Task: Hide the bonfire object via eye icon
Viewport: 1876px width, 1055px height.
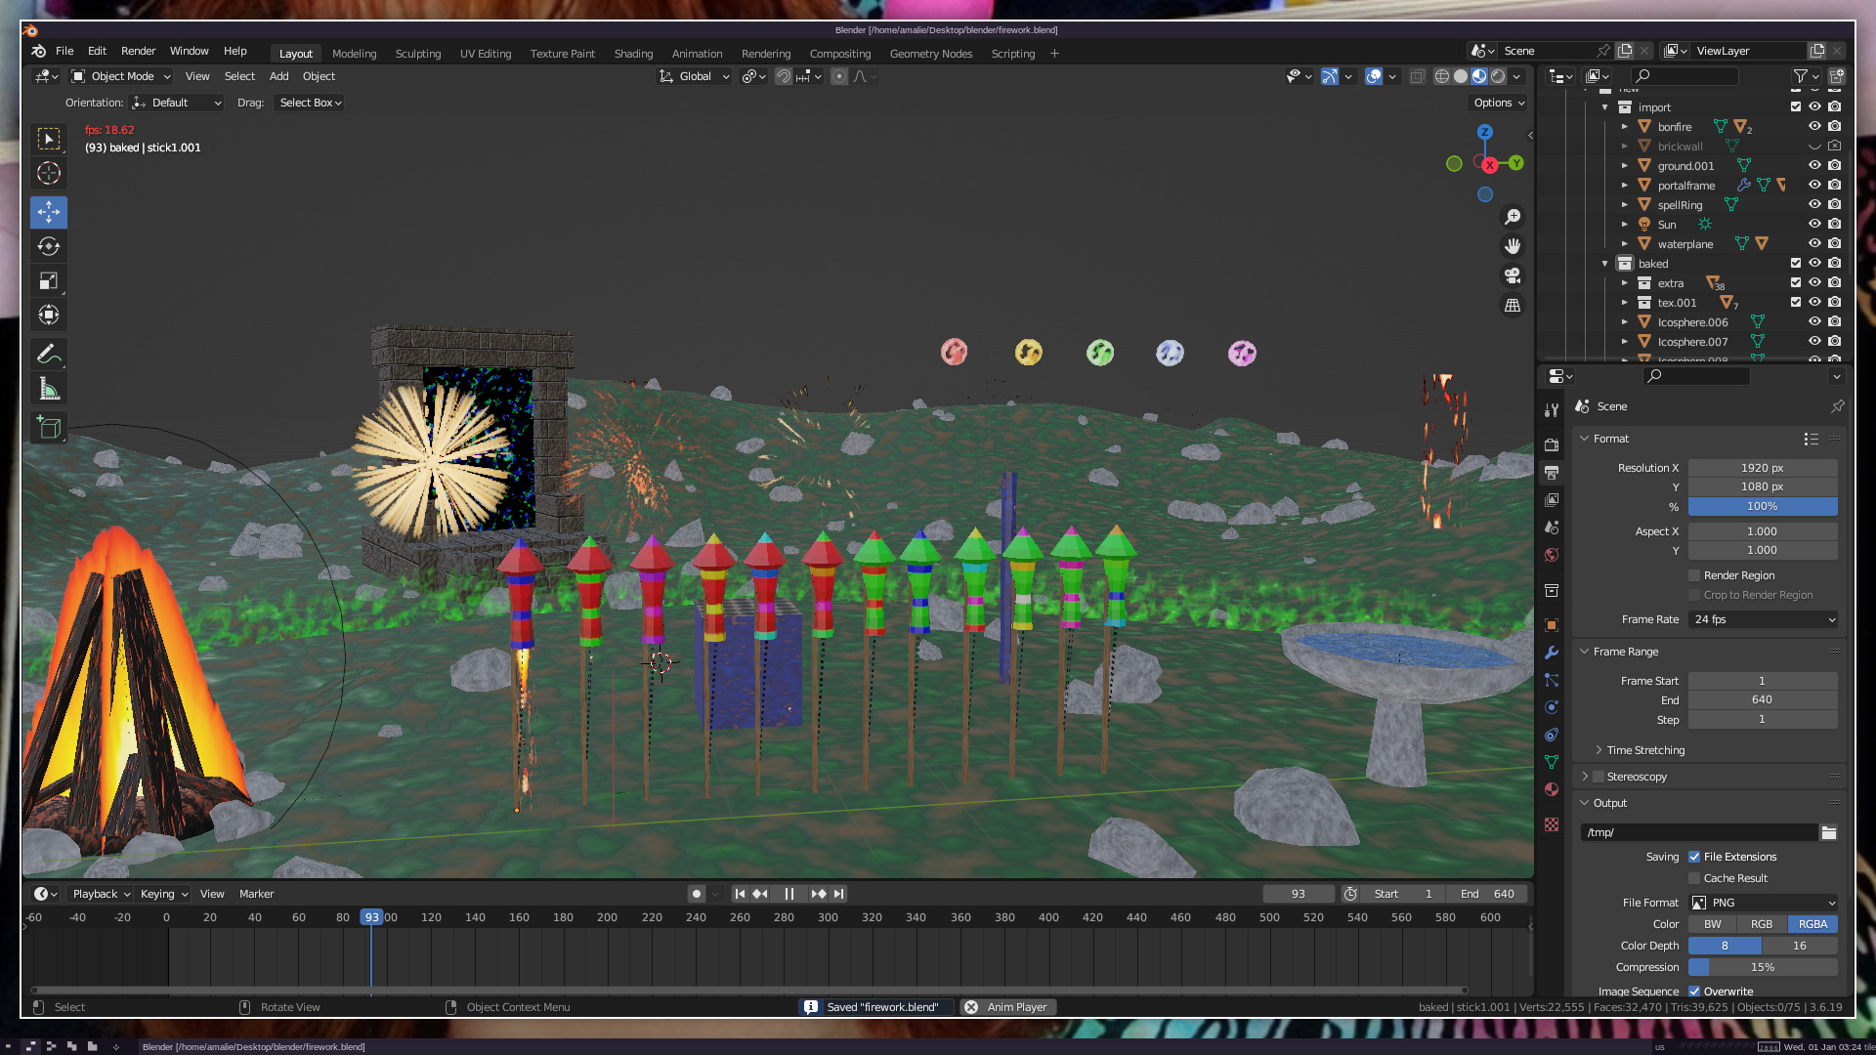Action: [x=1814, y=127]
